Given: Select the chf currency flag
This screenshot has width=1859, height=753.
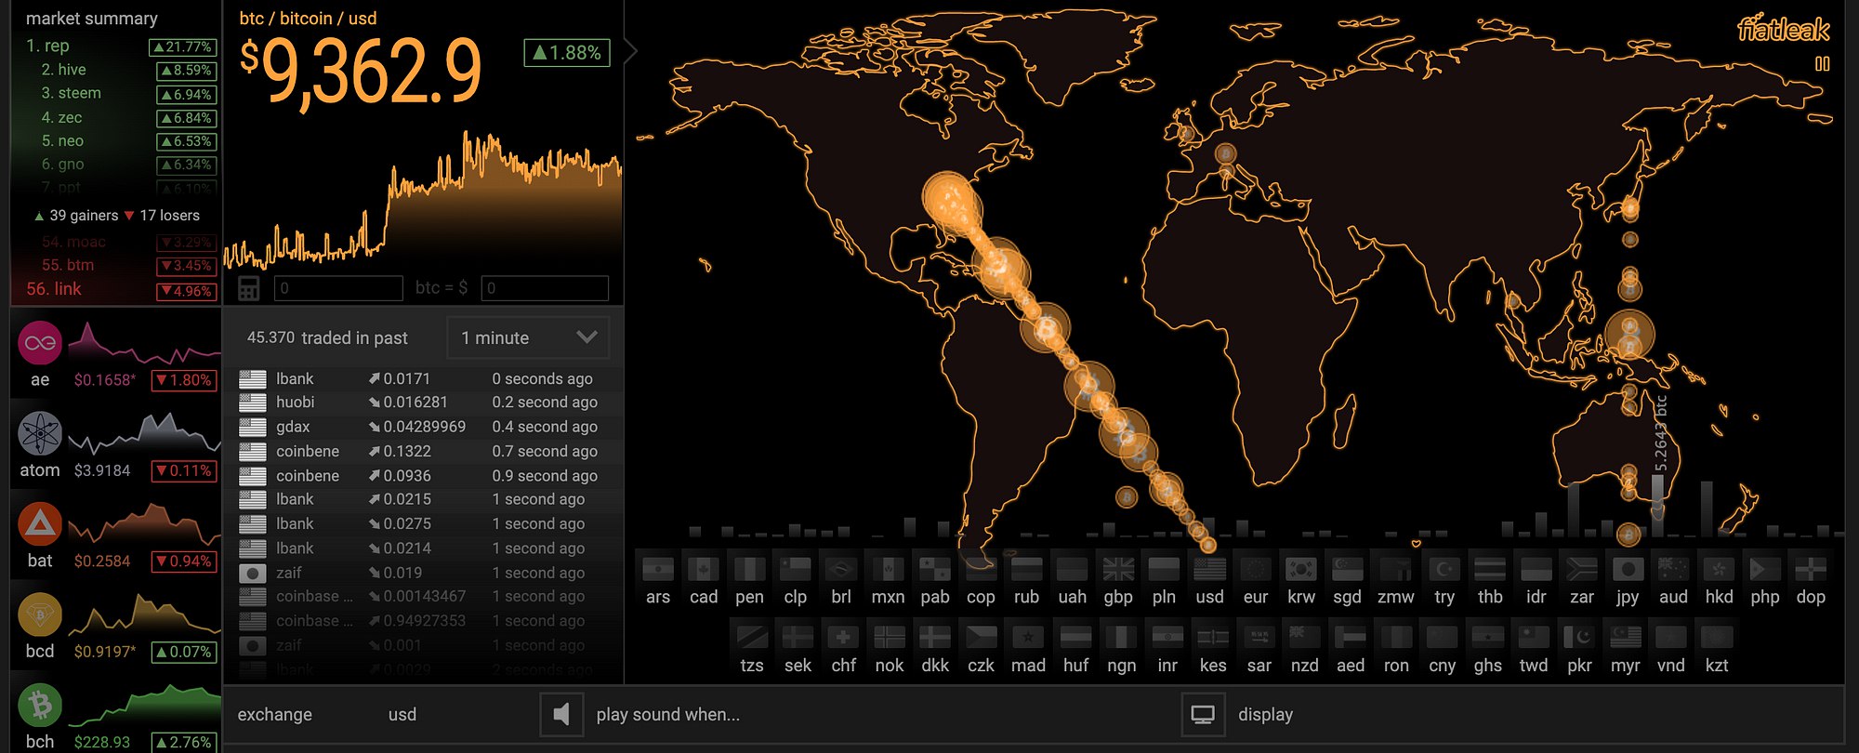Looking at the screenshot, I should pyautogui.click(x=843, y=638).
